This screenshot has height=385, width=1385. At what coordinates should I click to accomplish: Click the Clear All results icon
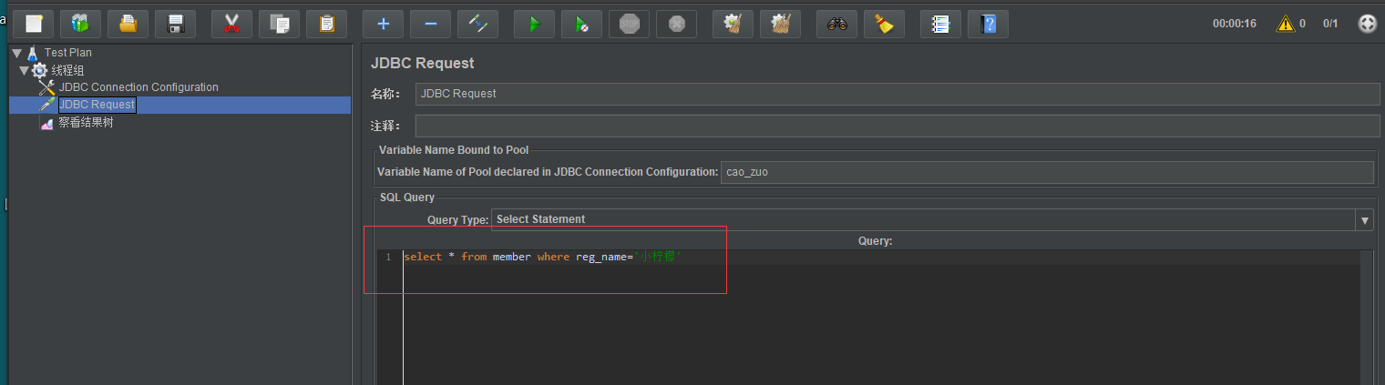point(780,24)
